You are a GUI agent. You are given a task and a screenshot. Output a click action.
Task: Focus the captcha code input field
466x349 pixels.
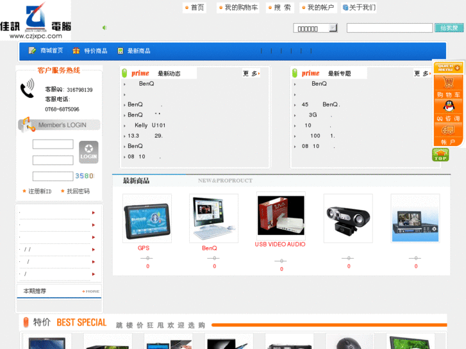pos(53,176)
